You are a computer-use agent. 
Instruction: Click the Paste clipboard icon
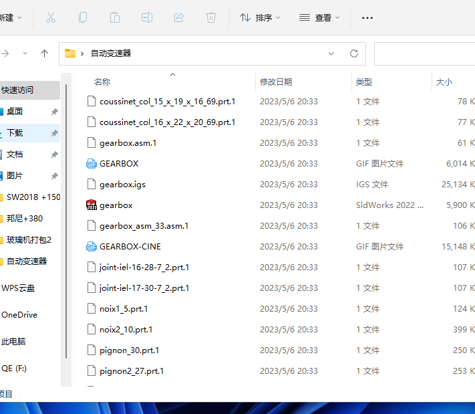115,17
